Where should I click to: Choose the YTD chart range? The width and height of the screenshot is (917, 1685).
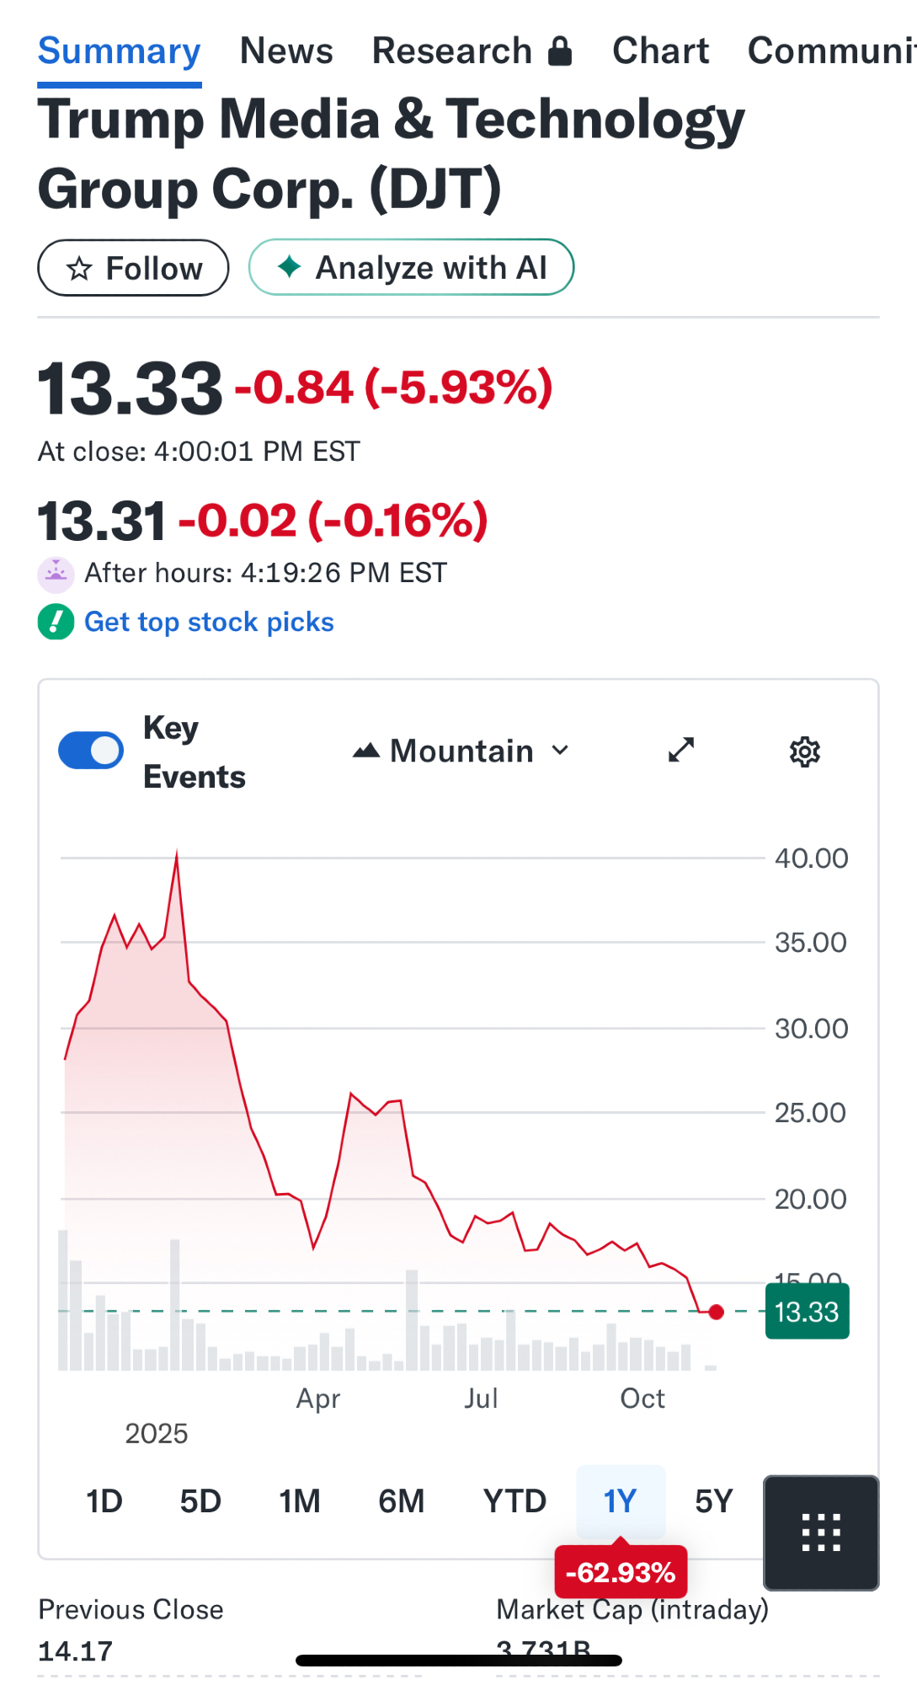(x=514, y=1501)
